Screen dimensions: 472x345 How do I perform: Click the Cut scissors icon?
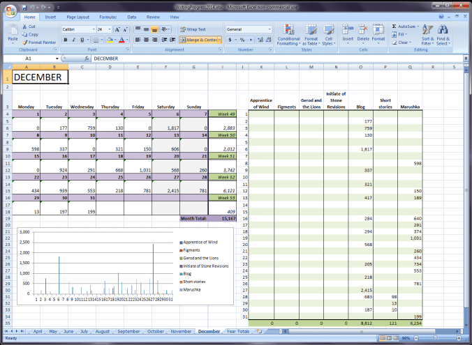(24, 26)
